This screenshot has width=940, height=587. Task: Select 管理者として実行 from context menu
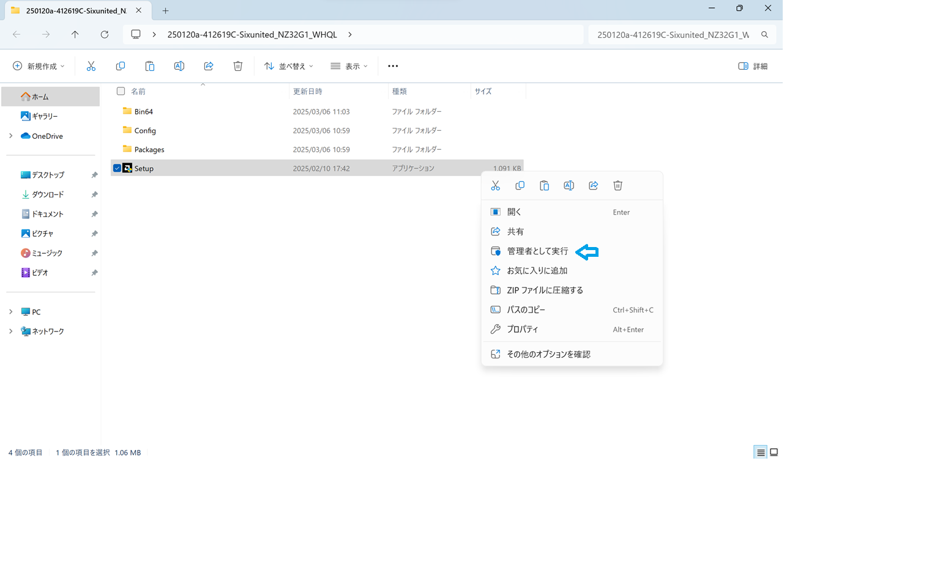click(x=537, y=251)
